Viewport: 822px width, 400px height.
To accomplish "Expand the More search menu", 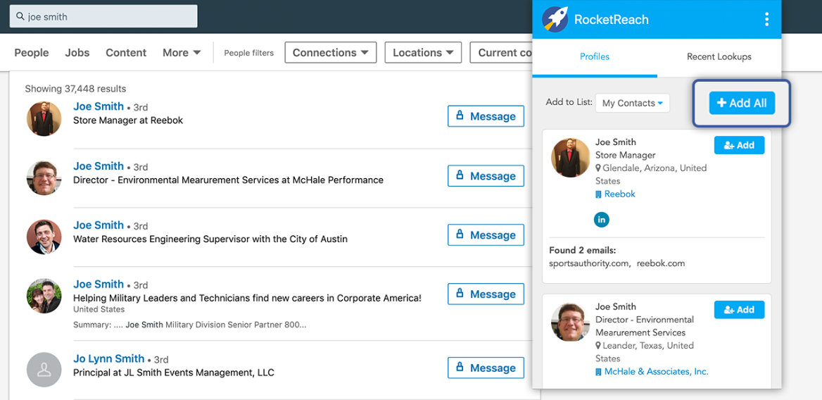I will (182, 53).
